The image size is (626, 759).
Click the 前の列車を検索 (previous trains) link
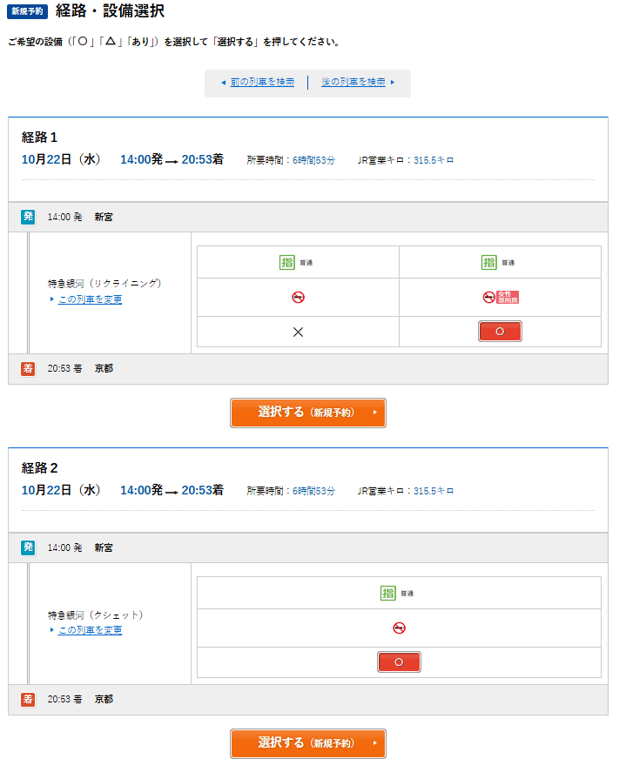pyautogui.click(x=261, y=82)
